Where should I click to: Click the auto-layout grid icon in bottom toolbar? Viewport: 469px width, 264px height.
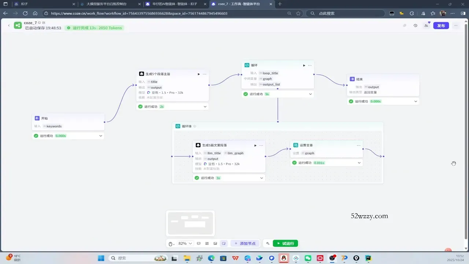[207, 243]
